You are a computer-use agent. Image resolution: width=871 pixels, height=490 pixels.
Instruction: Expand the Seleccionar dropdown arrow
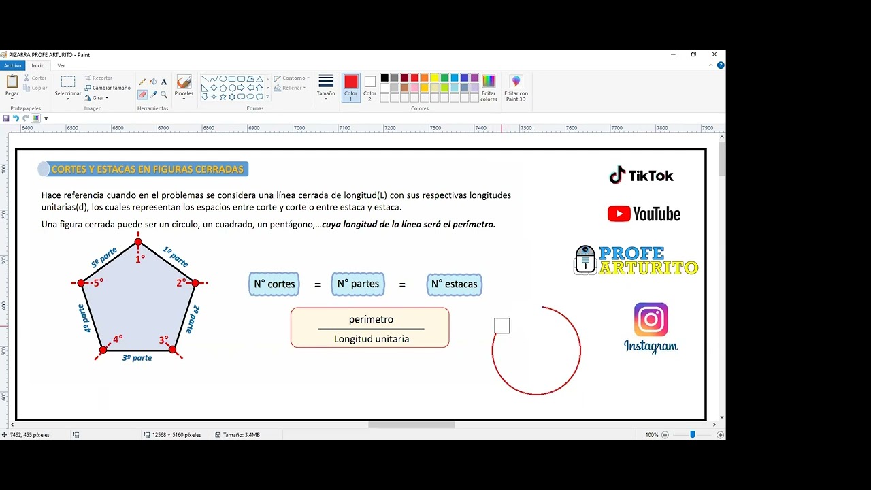(68, 99)
